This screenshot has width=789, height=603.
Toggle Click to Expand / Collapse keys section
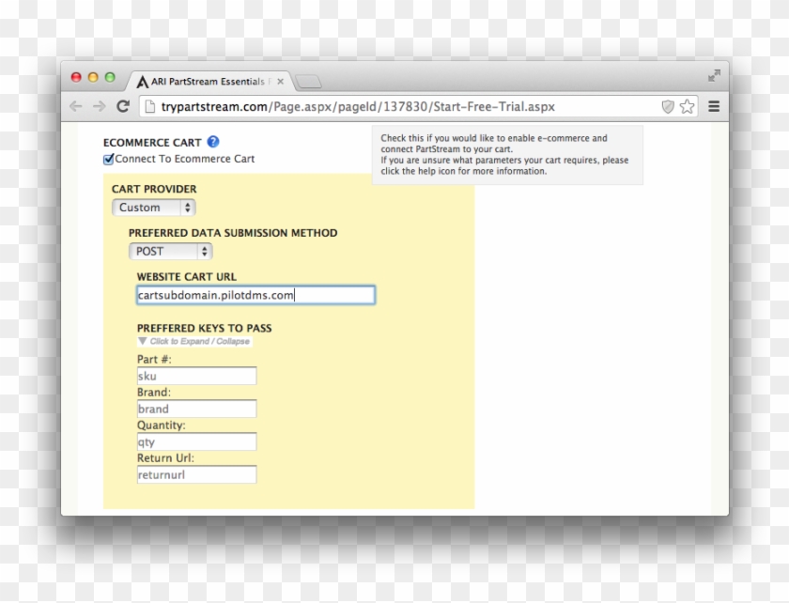click(x=194, y=341)
